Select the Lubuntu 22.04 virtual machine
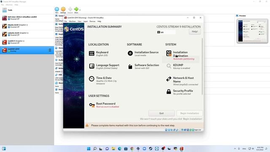 coord(27,34)
